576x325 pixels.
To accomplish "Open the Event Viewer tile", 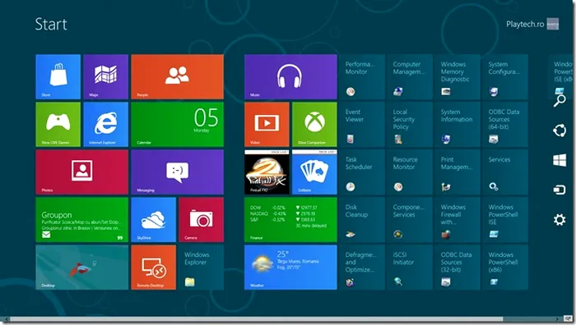I will 362,124.
